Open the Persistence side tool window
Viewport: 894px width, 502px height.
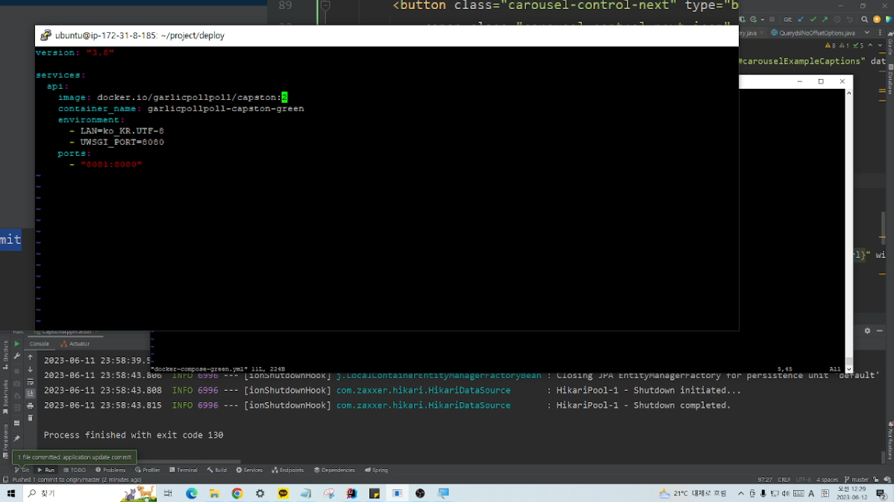(6, 442)
